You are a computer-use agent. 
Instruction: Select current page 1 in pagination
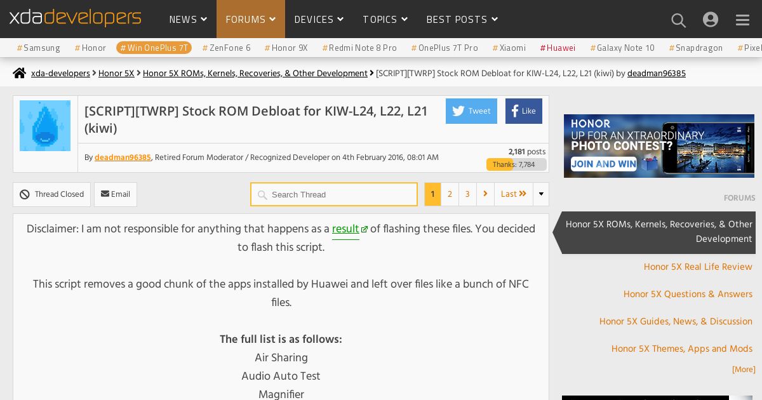tap(432, 194)
